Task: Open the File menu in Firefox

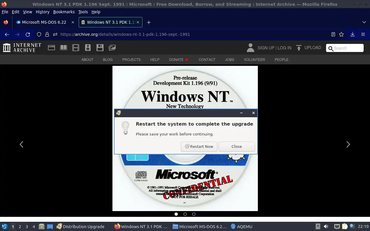Action: point(5,12)
